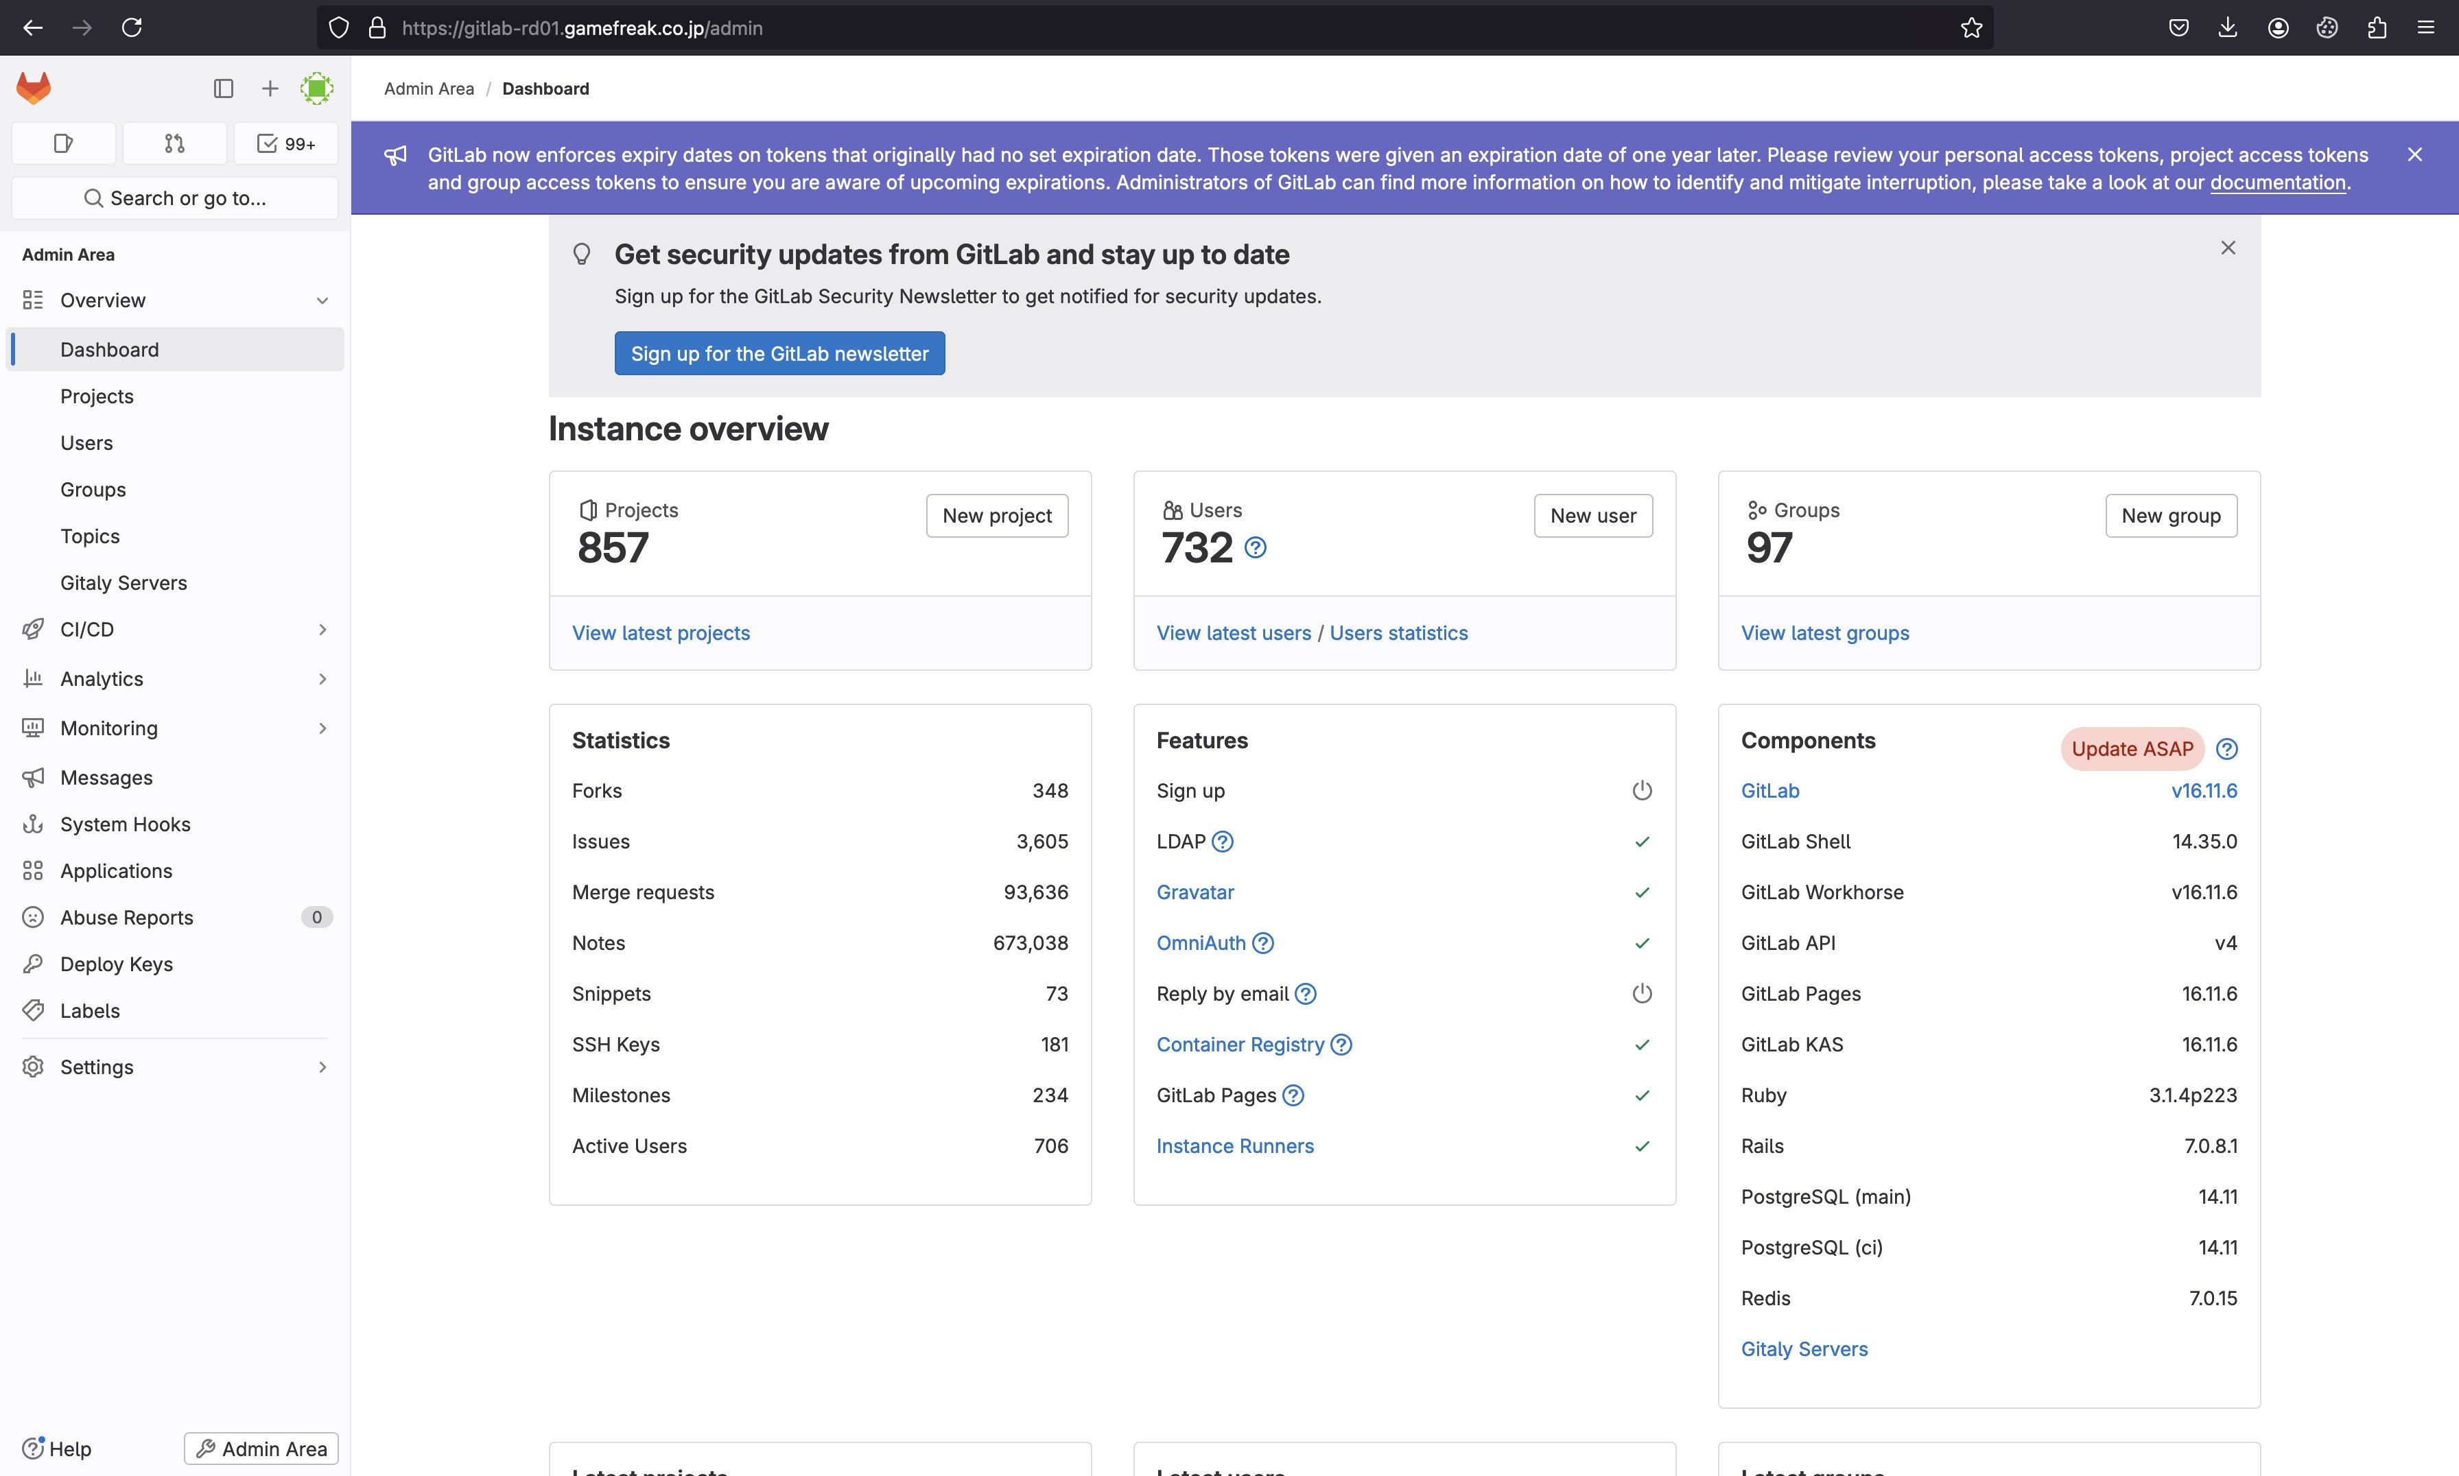Open the browser extensions puzzle icon

(2377, 28)
